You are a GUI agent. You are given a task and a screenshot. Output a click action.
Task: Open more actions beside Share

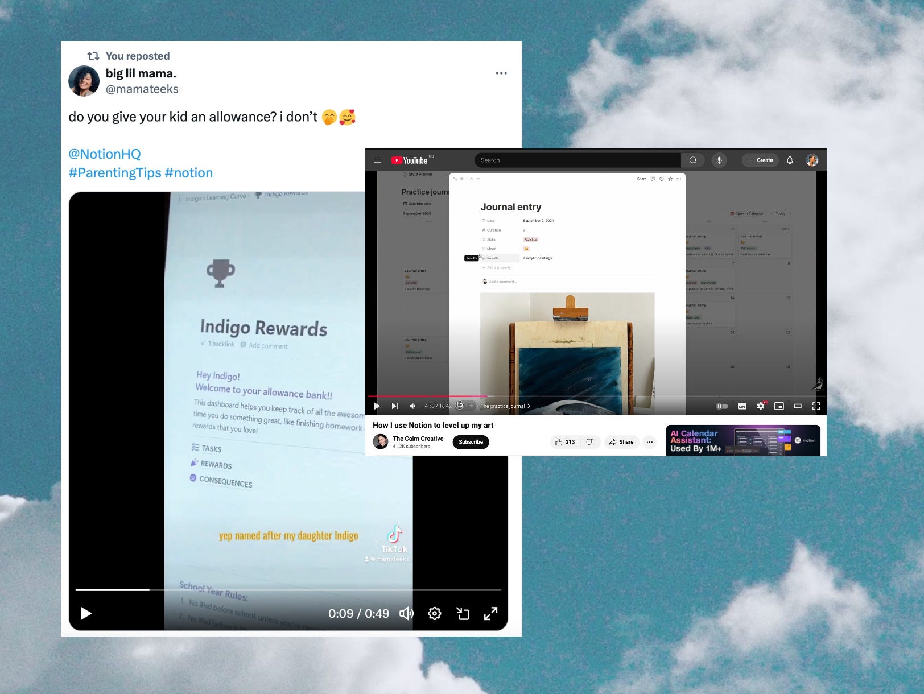(650, 442)
